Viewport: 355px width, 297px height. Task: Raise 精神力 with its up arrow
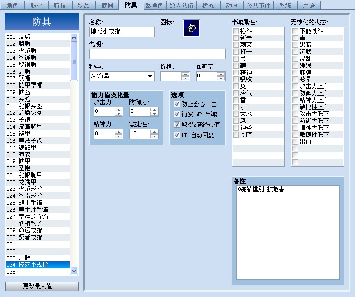pyautogui.click(x=118, y=132)
